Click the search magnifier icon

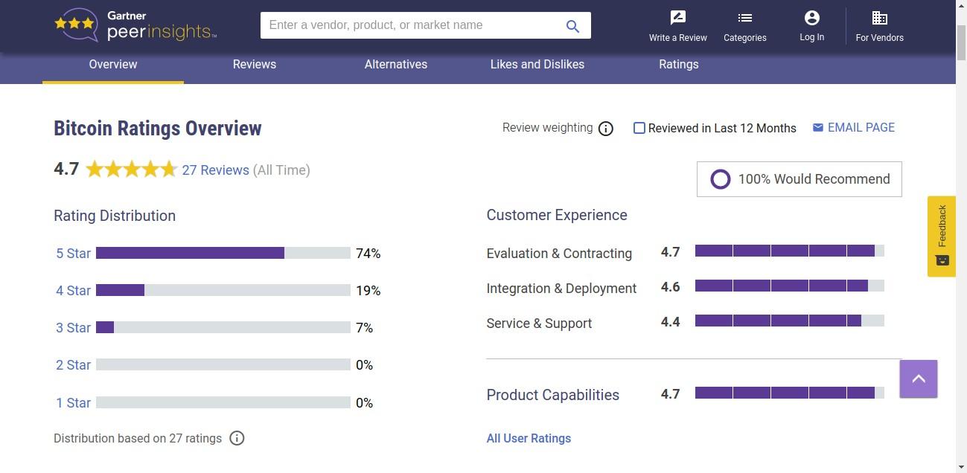coord(572,26)
